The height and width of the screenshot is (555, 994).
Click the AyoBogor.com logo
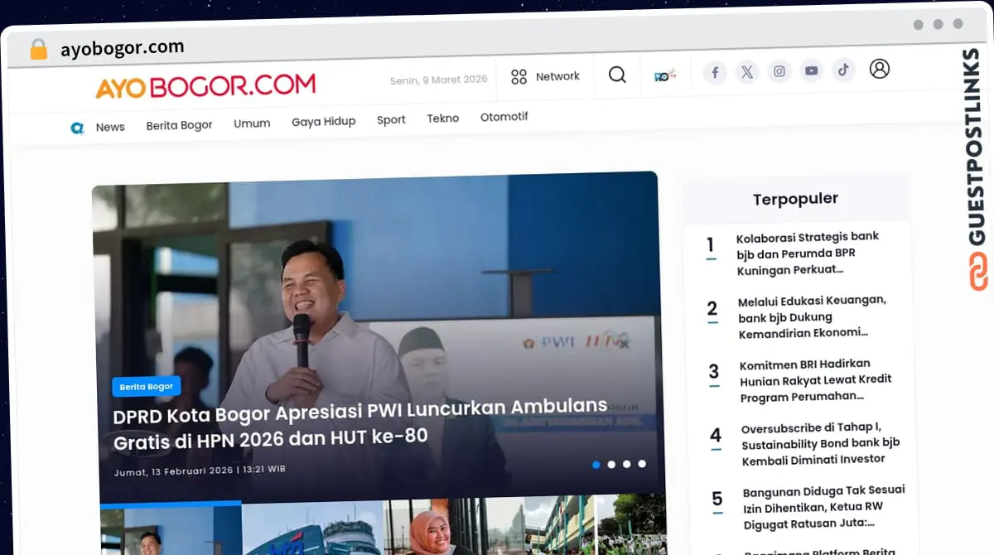click(205, 86)
